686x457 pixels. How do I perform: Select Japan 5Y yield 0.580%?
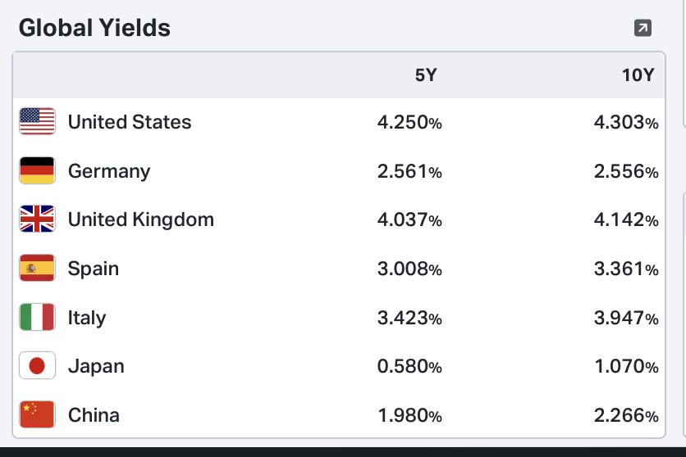click(409, 367)
